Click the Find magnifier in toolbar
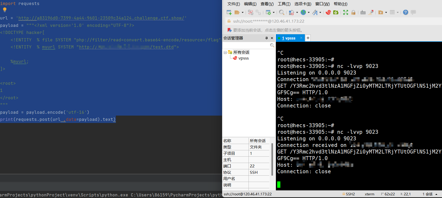The width and height of the screenshot is (442, 198). pyautogui.click(x=282, y=12)
